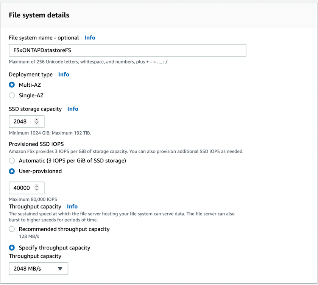Screen dimensions: 318x285
Task: Expand the 2048 MB/s throughput dropdown
Action: click(x=39, y=269)
